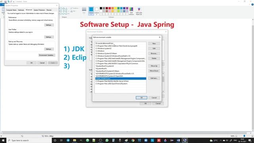Click New in Edit environment variable dialog

[154, 43]
